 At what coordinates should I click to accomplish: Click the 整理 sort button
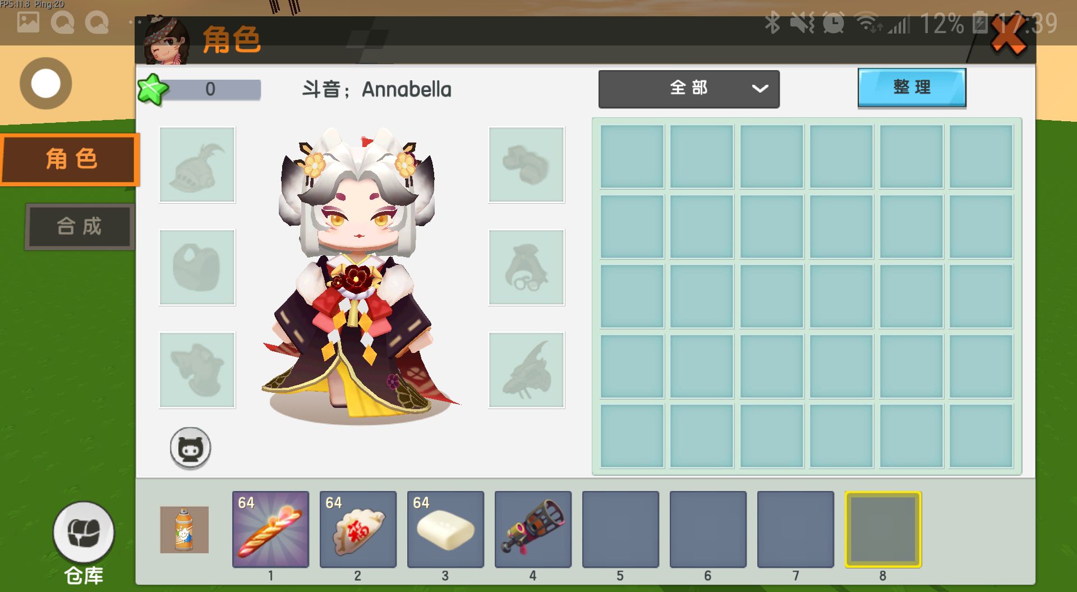coord(912,88)
